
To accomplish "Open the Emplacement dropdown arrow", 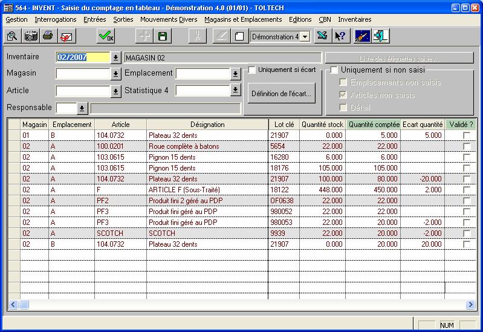I will [x=235, y=74].
